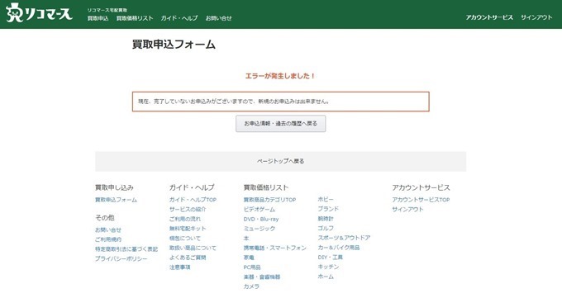Open footer link ビデオゲーム
Screen dimensions: 562x298
click(x=260, y=209)
